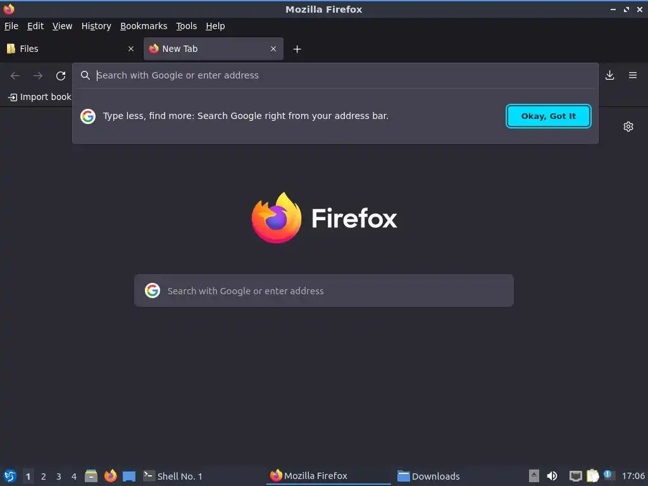This screenshot has width=648, height=486.
Task: Close the New Tab tab
Action: tap(273, 49)
